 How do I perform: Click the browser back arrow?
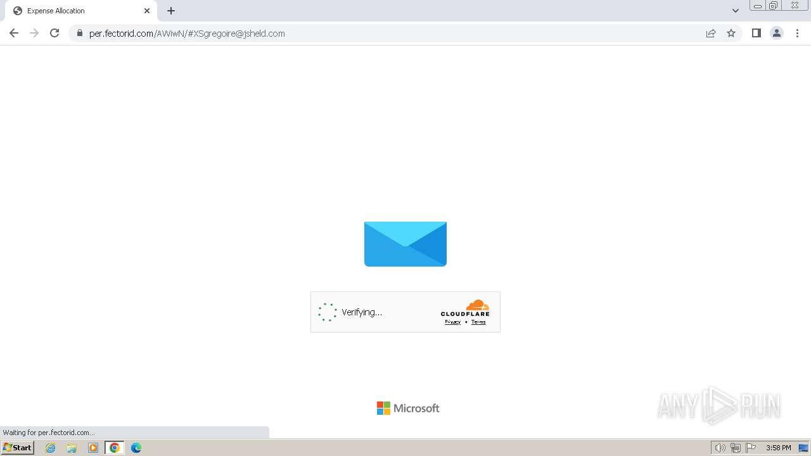coord(14,33)
